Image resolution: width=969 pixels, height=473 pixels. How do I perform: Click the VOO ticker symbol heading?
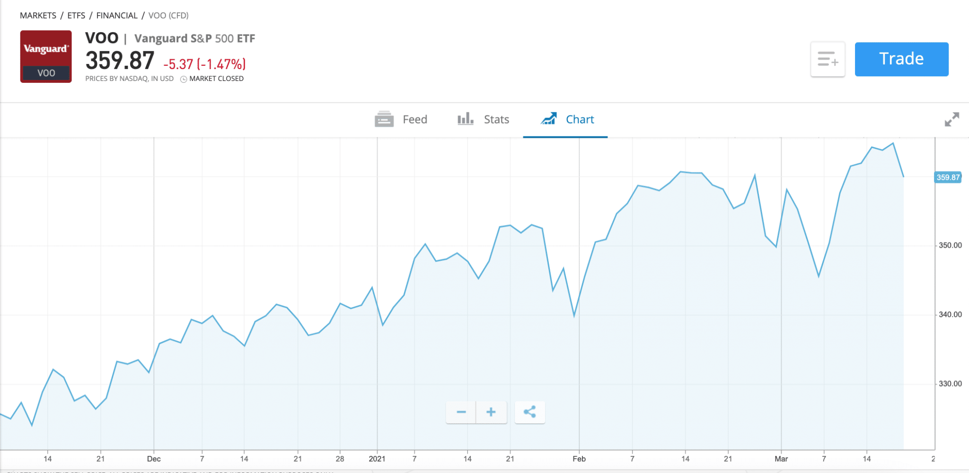[102, 38]
